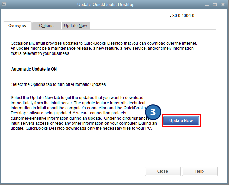Open Help for QuickBooks updates
This screenshot has height=185, width=229.
click(200, 171)
